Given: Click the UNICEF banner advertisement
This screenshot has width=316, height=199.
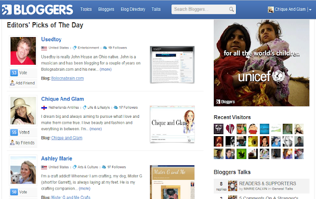Looking at the screenshot, I should click(x=261, y=63).
